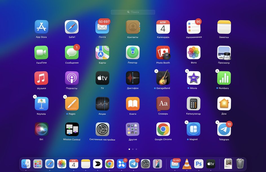Open the Другие folder
266x172 pixels.
point(133,129)
